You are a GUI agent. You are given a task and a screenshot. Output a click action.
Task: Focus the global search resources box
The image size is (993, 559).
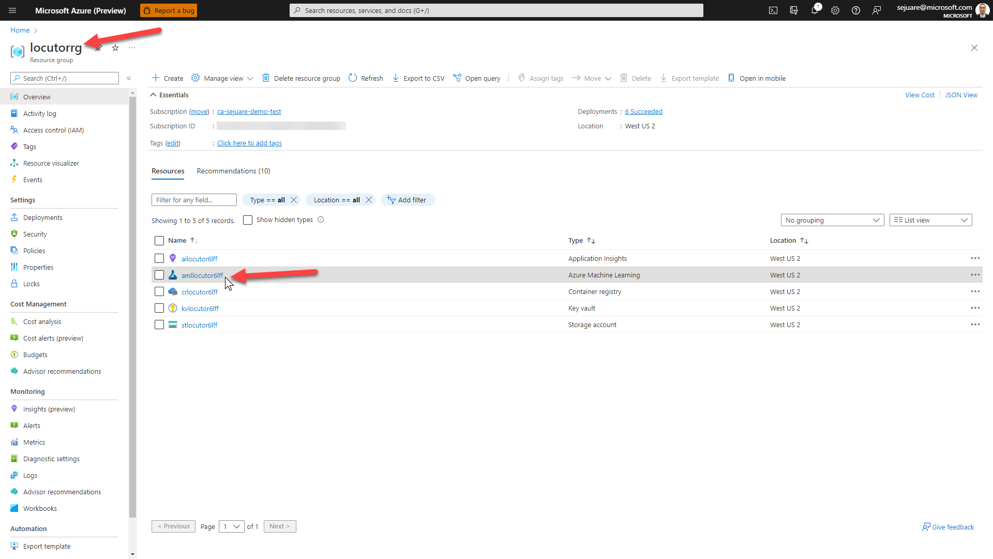(x=496, y=10)
